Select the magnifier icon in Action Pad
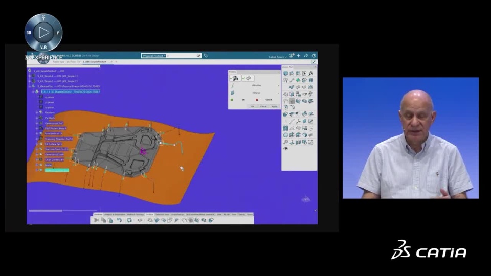The image size is (491, 276). (285, 142)
